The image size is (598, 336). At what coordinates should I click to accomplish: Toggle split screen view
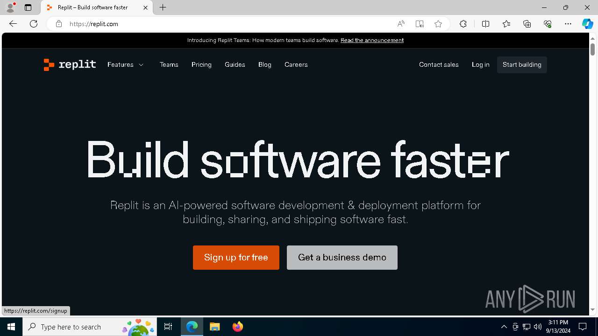485,24
